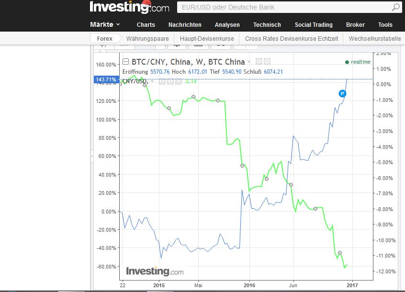Viewport: 405px width, 292px height.
Task: Click the 143.71% price label on axis
Action: point(106,79)
